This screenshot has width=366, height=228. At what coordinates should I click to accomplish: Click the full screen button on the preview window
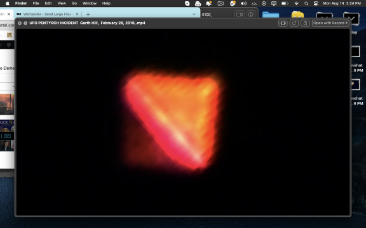tap(25, 23)
